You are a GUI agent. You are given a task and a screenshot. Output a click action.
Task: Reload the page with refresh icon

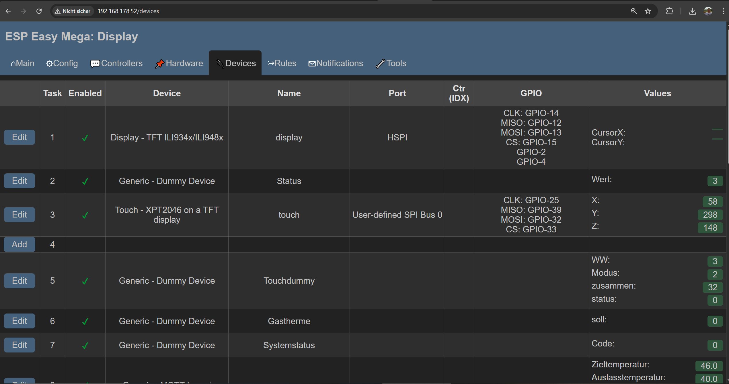39,11
